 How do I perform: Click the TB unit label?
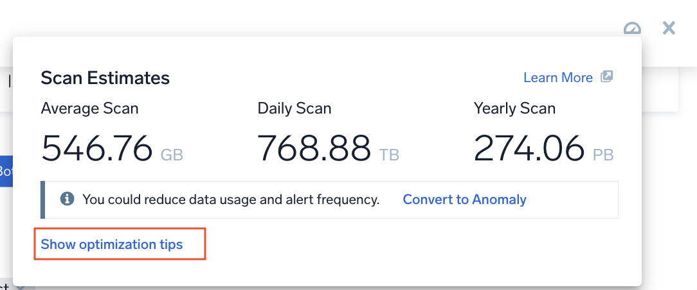(x=389, y=155)
